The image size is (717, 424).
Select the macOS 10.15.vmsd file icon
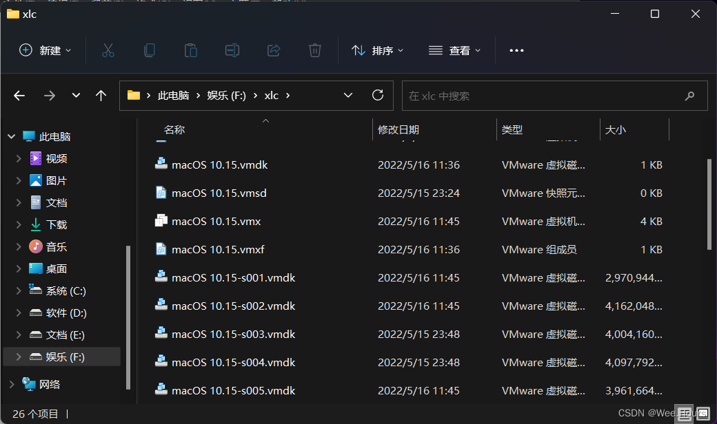(161, 192)
